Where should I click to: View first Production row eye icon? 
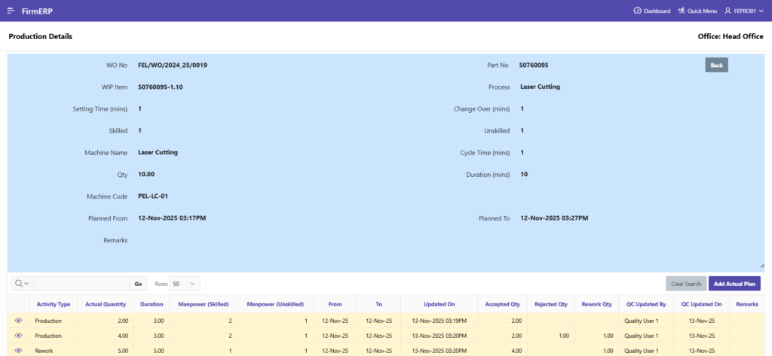(18, 321)
